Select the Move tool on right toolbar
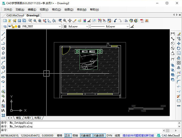Image resolution: width=182 pixels, height=138 pixels. point(179,44)
